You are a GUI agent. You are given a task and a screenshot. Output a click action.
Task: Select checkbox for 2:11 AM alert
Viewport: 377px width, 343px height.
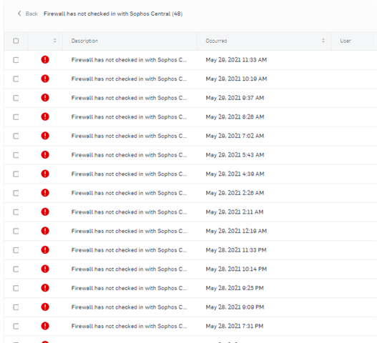tap(16, 212)
